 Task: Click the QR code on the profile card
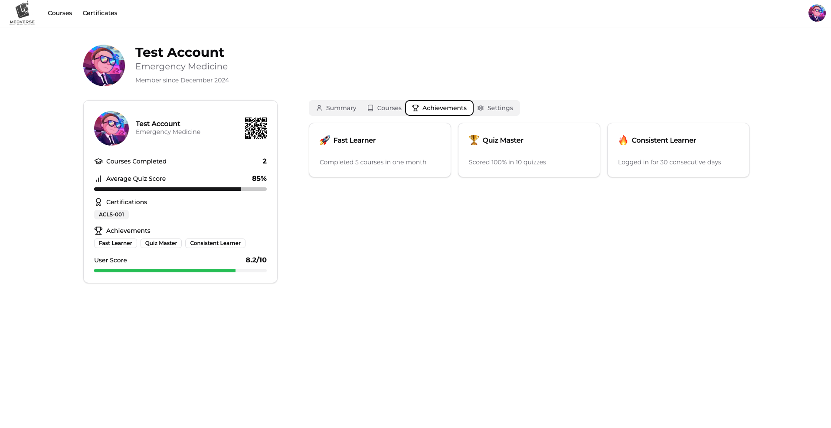pos(255,128)
